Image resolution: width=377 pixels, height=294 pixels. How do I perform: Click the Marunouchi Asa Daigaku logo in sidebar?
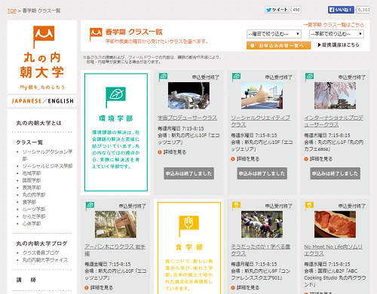tap(42, 57)
